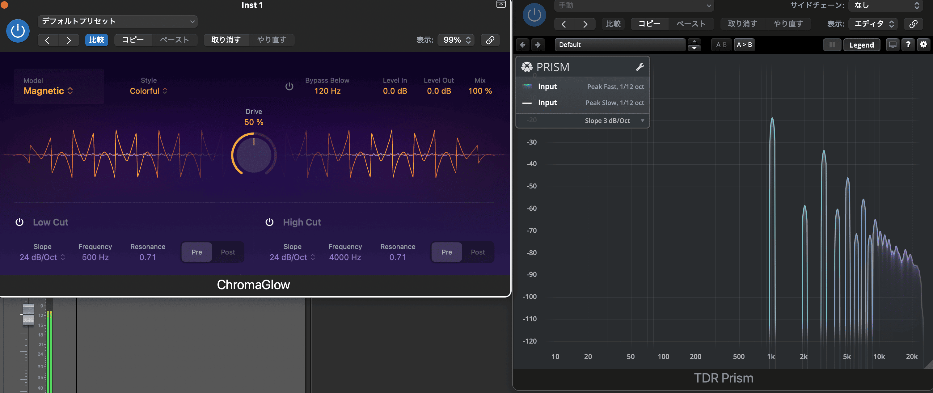Toggle the Bypass Below power icon
Image resolution: width=933 pixels, height=393 pixels.
click(289, 86)
